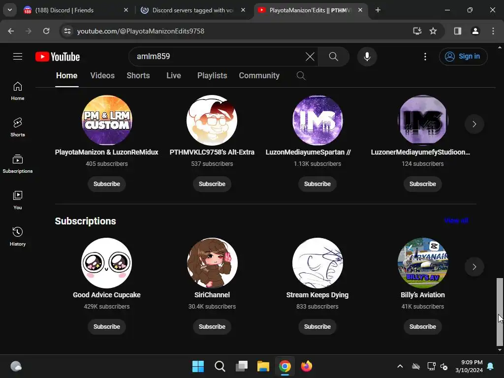Screen dimensions: 504x378
Task: Expand hidden system tray icons
Action: (400, 366)
